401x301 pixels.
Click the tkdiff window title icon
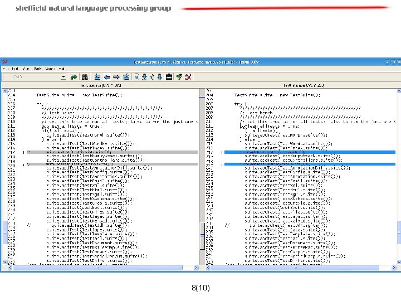pyautogui.click(x=4, y=62)
